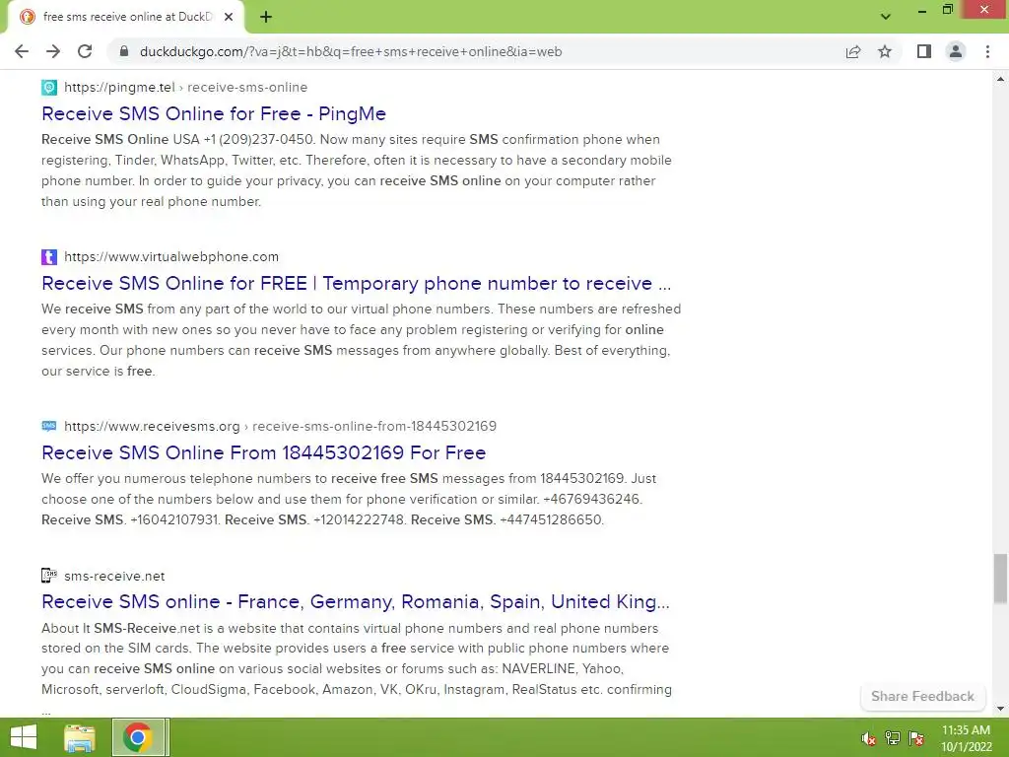
Task: Click the Action Center flag icon
Action: point(916,738)
